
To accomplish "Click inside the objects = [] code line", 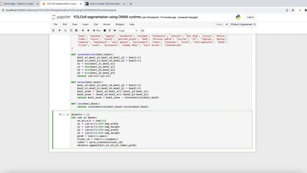I will click(x=80, y=114).
